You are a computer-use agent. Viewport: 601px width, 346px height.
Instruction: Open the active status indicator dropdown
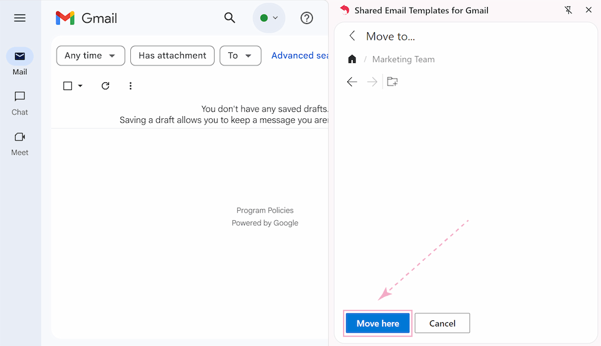[x=269, y=18]
